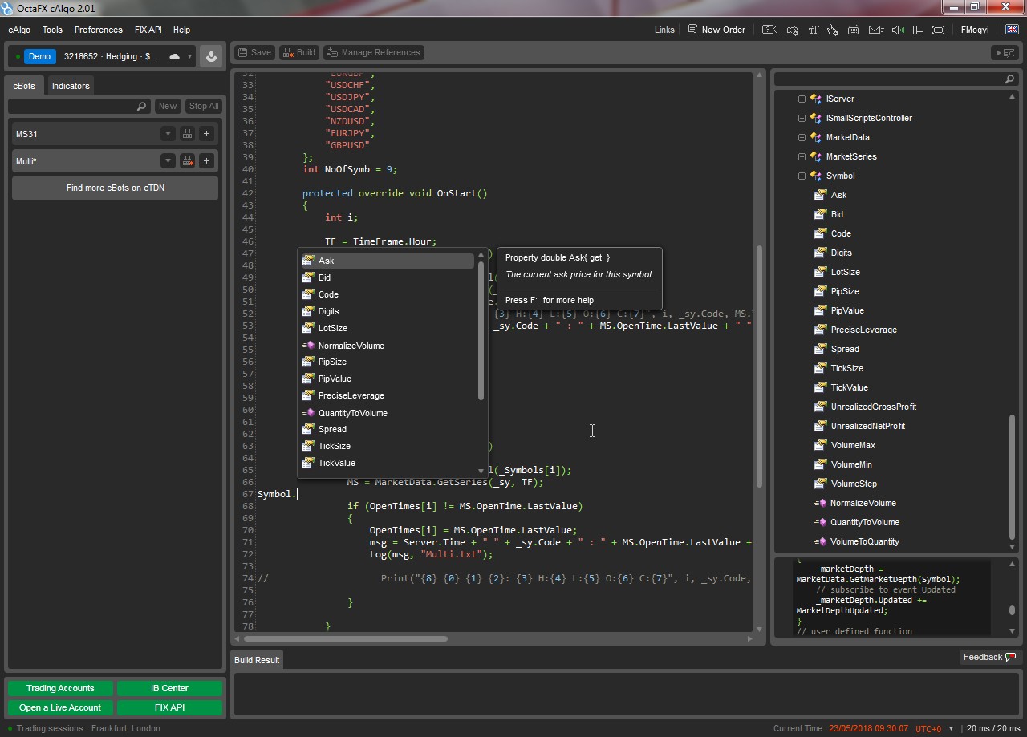
Task: Click the autocomplete list scrollbar thumb
Action: coord(481,330)
